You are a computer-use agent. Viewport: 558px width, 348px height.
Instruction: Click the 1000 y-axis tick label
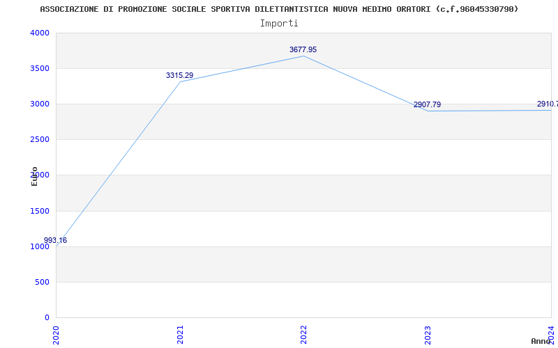click(x=40, y=247)
